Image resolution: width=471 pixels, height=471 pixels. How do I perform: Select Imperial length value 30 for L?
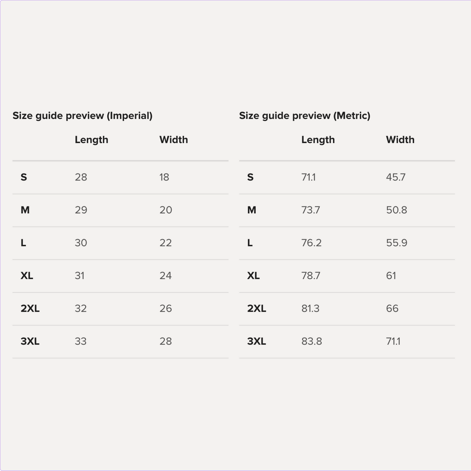(81, 243)
